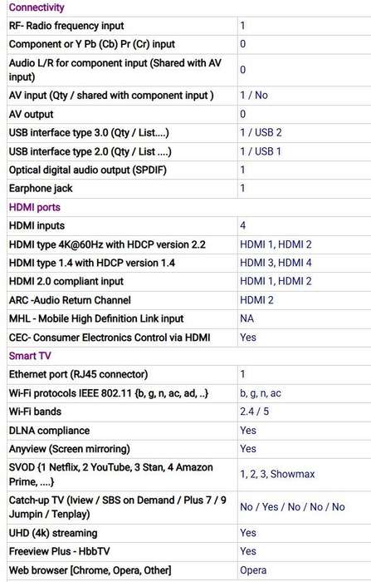The image size is (371, 582).
Task: Click the '1 / USB 1' value cell
Action: tap(261, 151)
